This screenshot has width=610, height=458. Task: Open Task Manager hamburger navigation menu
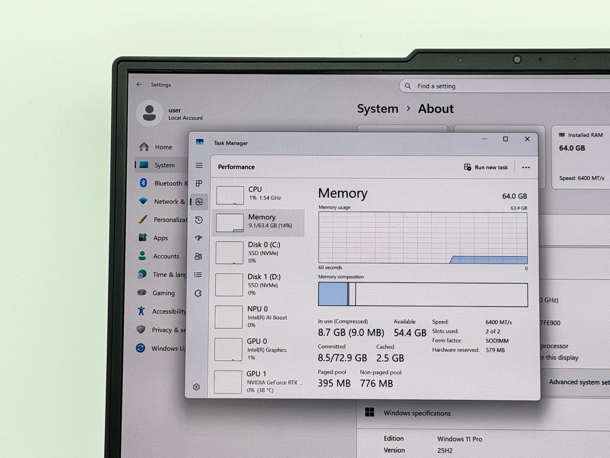(199, 165)
